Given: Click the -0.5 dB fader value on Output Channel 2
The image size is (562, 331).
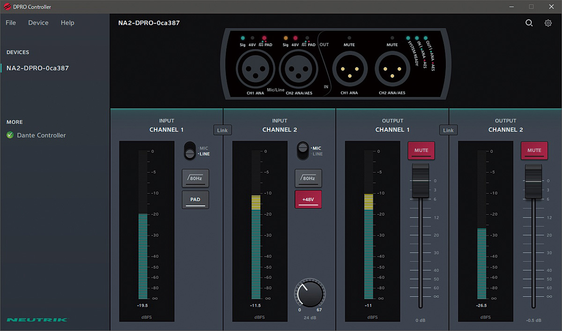Looking at the screenshot, I should pos(533,320).
